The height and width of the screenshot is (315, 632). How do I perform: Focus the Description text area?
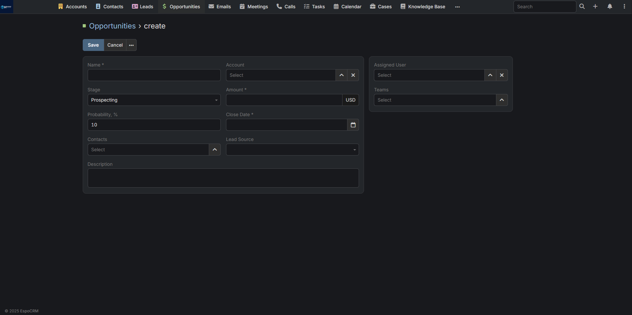point(223,178)
